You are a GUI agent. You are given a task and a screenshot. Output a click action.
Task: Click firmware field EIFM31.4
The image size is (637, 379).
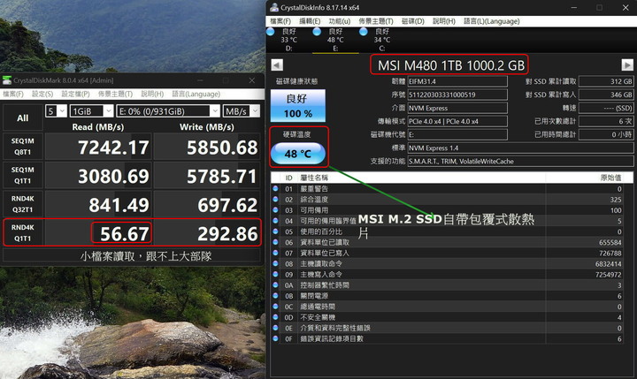[x=457, y=81]
